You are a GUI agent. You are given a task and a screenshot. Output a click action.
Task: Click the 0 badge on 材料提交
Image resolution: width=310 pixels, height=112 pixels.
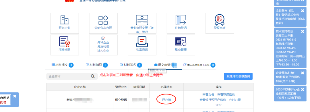pos(71,65)
